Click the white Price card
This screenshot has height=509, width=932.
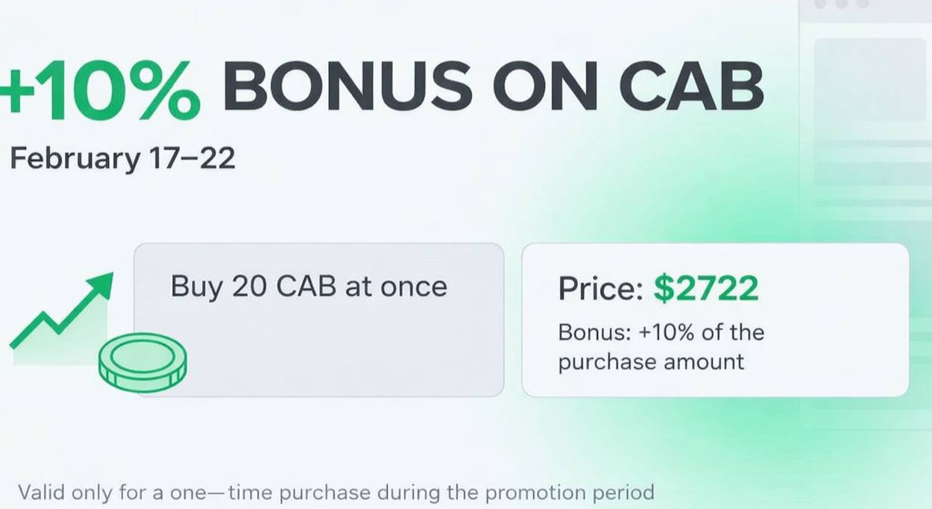point(714,319)
